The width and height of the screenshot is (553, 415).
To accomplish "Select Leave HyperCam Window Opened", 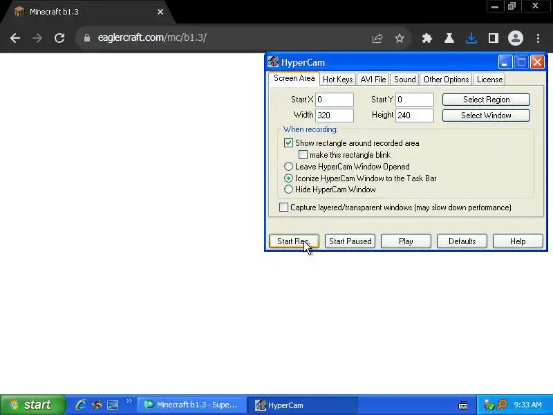I will (288, 166).
